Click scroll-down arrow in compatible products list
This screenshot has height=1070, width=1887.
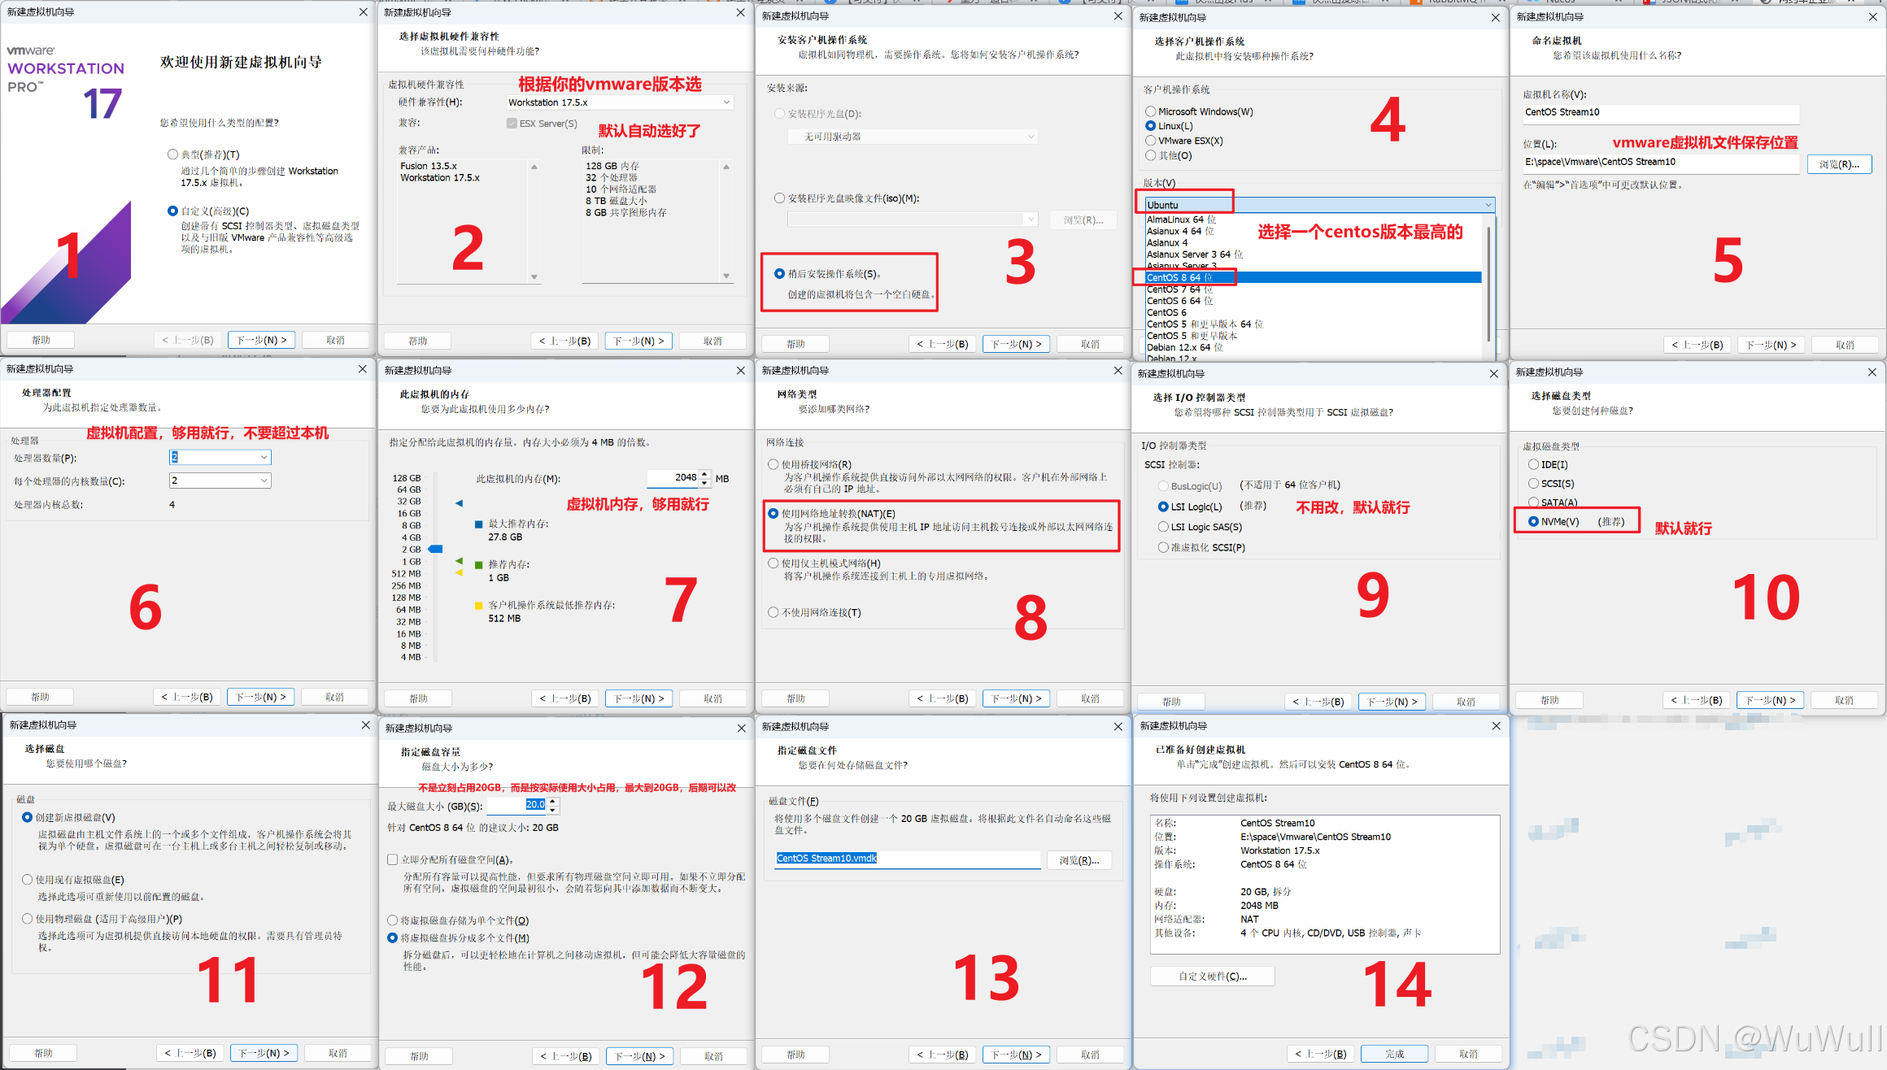pos(534,276)
